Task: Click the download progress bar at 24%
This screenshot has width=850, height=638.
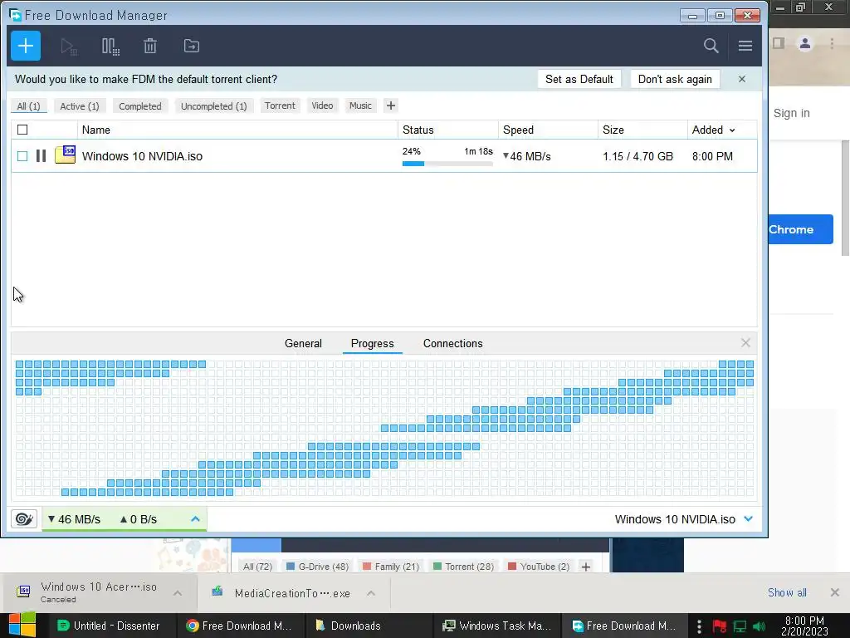Action: click(447, 164)
